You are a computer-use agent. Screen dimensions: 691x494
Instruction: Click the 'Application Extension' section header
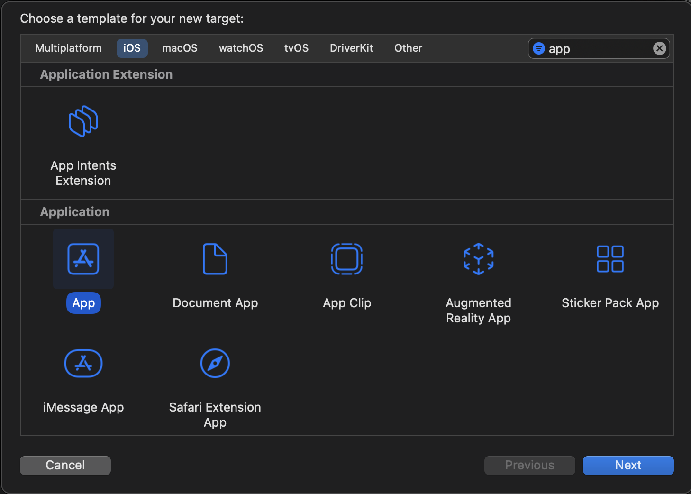pos(107,74)
